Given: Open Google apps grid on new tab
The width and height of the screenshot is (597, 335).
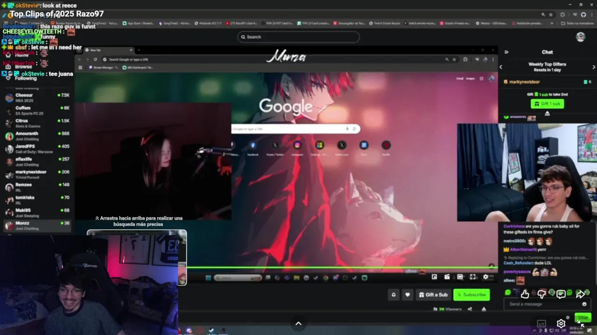Looking at the screenshot, I should coord(481,79).
